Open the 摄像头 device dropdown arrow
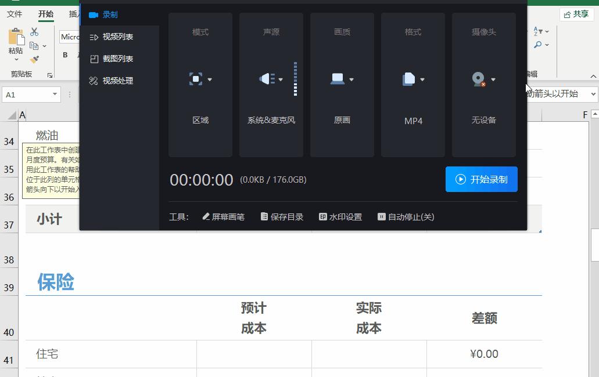The width and height of the screenshot is (599, 377). (493, 80)
